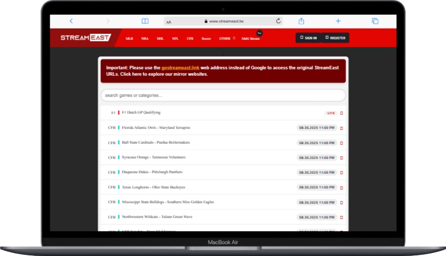
Task: Click red icon on Ball State Cardinals row
Action: point(342,143)
